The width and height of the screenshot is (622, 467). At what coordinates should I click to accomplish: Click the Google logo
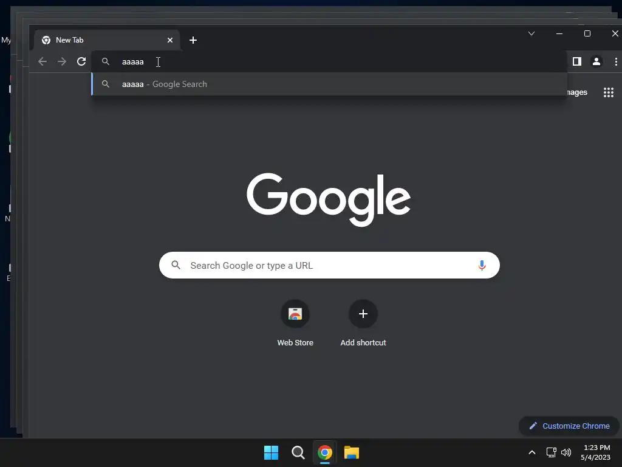coord(329,199)
